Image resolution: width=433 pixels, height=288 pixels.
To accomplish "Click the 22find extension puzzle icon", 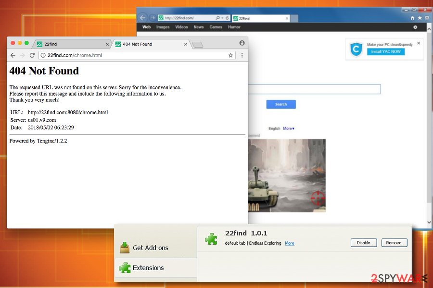I will [211, 239].
